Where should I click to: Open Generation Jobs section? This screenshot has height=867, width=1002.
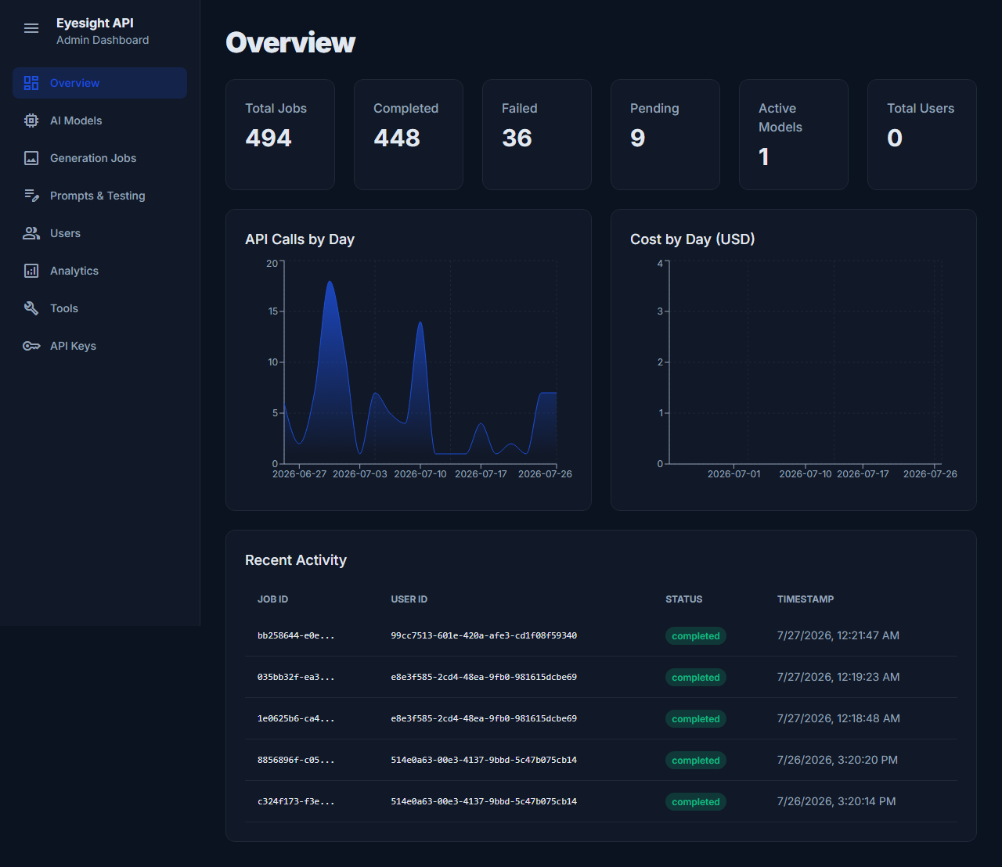pyautogui.click(x=99, y=158)
